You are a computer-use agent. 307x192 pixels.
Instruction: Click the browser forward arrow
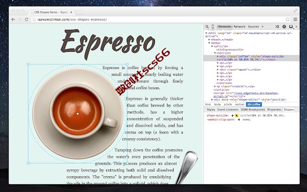(x=20, y=19)
